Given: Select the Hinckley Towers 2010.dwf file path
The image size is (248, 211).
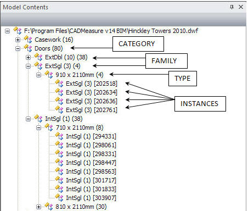Looking at the screenshot, I should 111,31.
